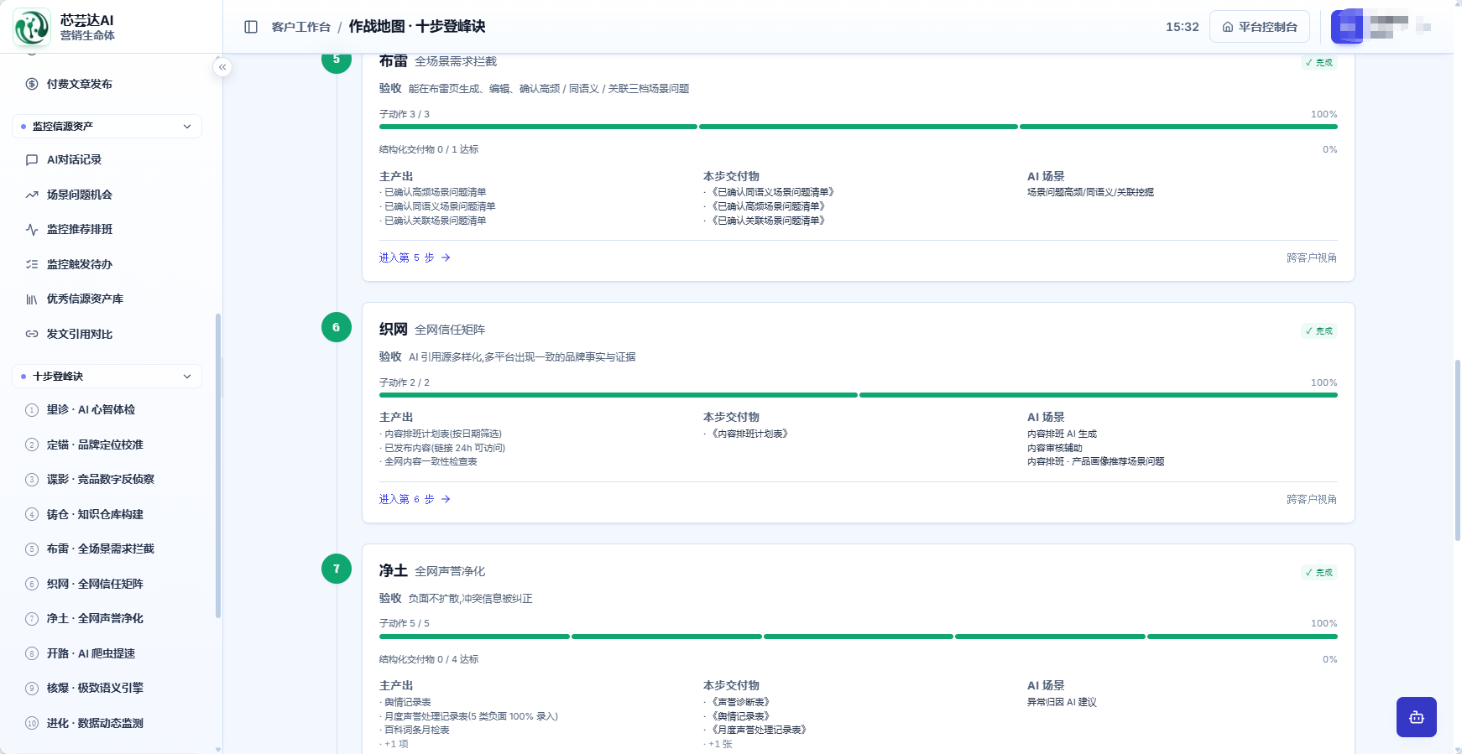This screenshot has width=1462, height=754.
Task: Click the 芯芸达AI logo icon
Action: [x=32, y=27]
